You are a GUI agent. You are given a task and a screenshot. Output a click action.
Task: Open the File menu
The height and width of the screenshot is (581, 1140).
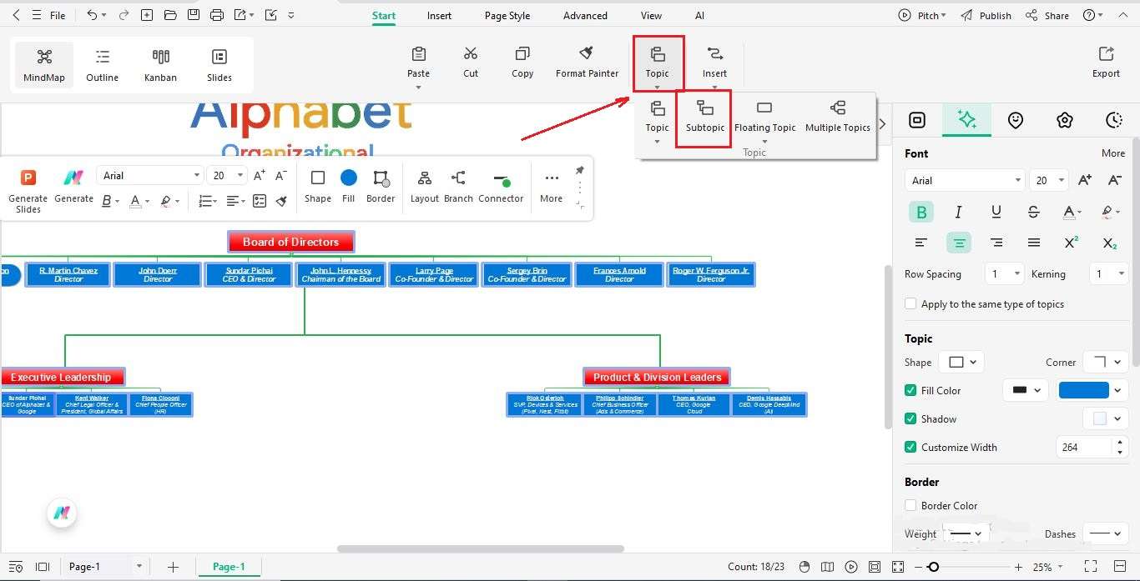click(58, 15)
